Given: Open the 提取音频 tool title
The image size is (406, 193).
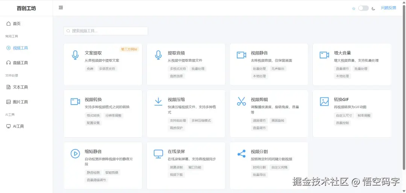Looking at the screenshot, I should click(x=176, y=53).
